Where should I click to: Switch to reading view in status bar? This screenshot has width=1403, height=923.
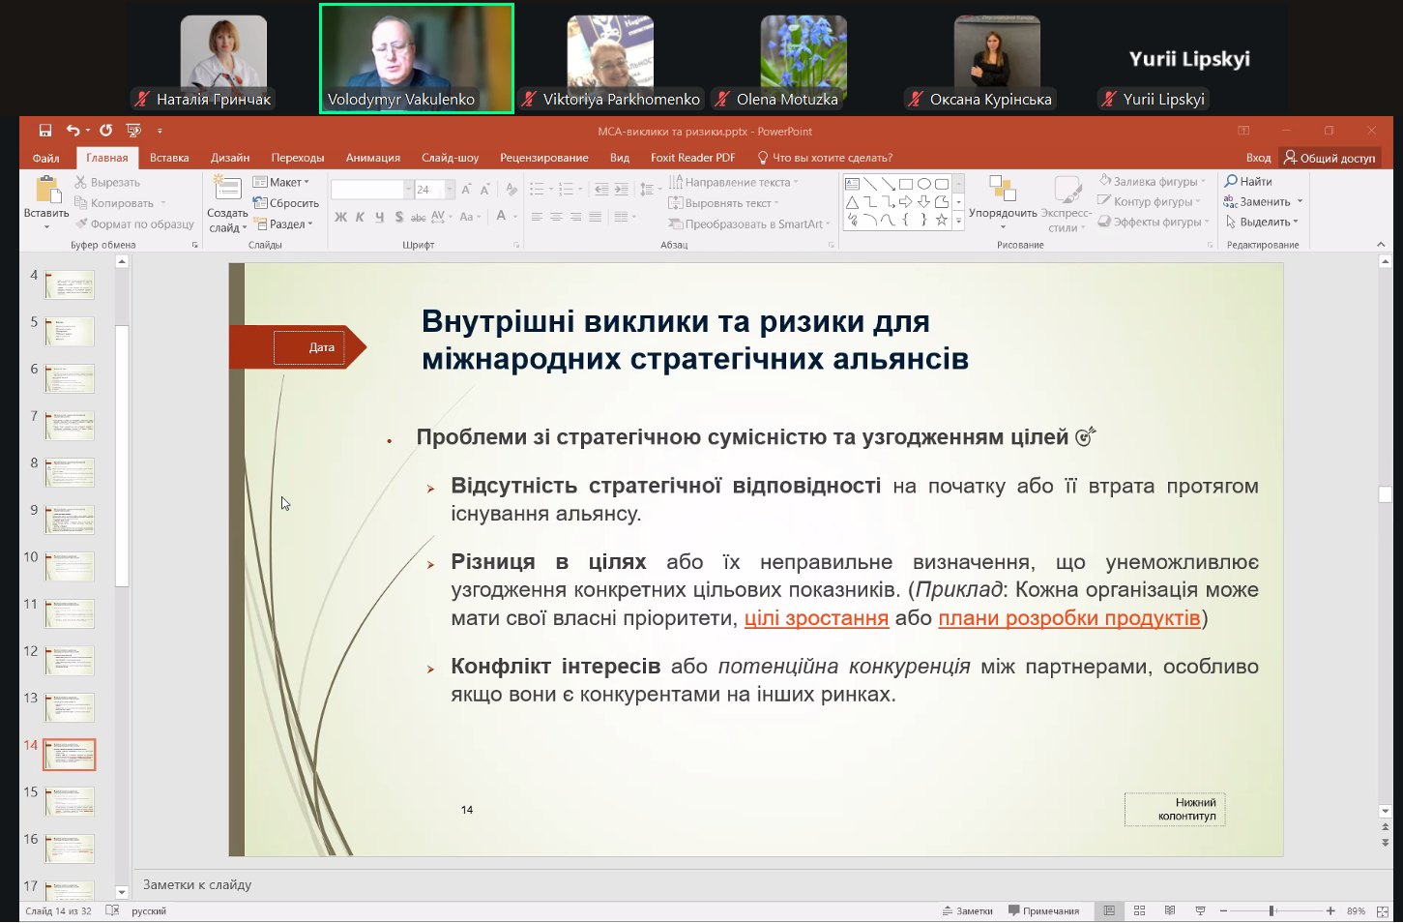pyautogui.click(x=1170, y=911)
